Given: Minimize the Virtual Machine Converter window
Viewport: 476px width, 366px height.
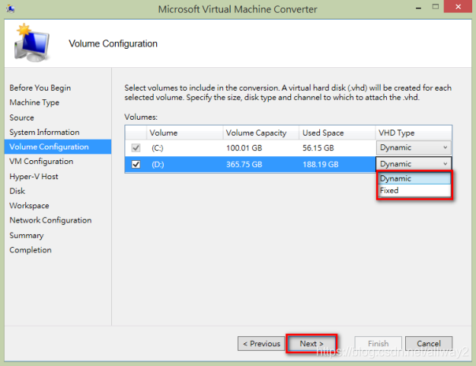Looking at the screenshot, I should pos(418,8).
